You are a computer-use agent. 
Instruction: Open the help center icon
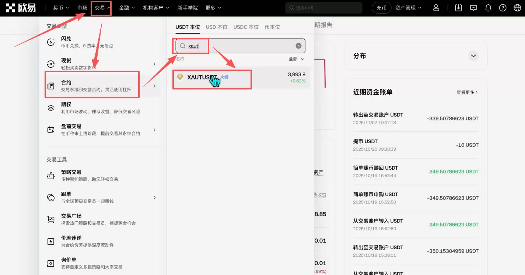click(x=503, y=7)
